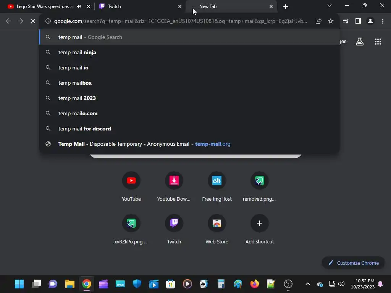Bookmark this tab with the star icon

pyautogui.click(x=331, y=21)
